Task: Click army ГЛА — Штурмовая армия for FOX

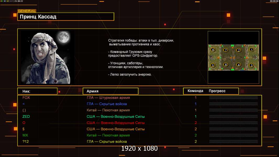Action: pos(108,98)
